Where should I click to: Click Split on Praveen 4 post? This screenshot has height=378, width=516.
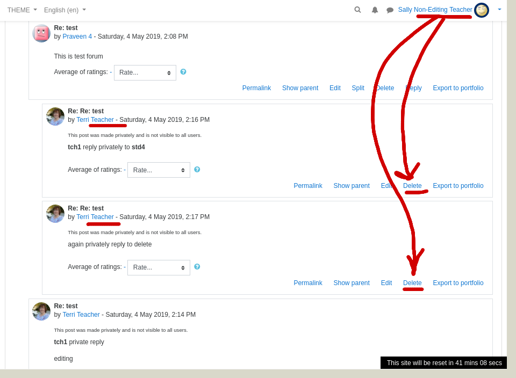point(358,88)
